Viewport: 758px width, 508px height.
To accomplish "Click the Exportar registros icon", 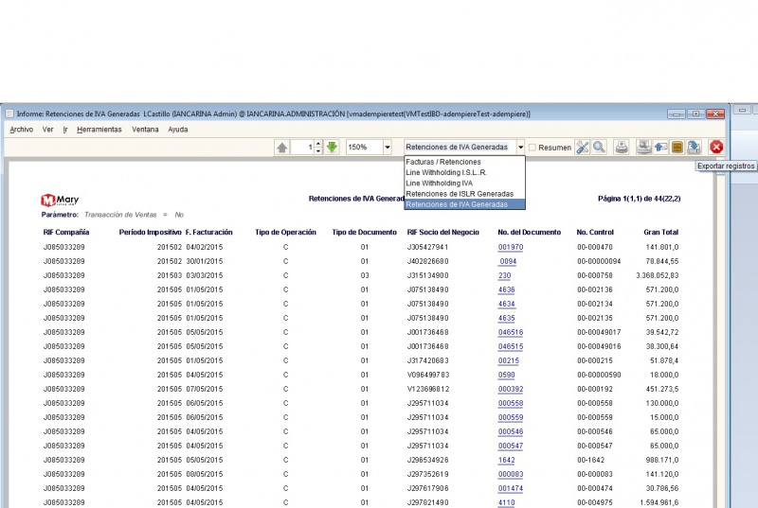I will [695, 148].
